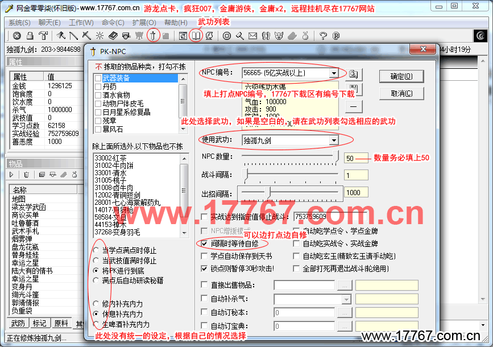This screenshot has height=347, width=493.
Task: Click the eraser icon in the 物品 panel toolbar
Action: [64, 175]
